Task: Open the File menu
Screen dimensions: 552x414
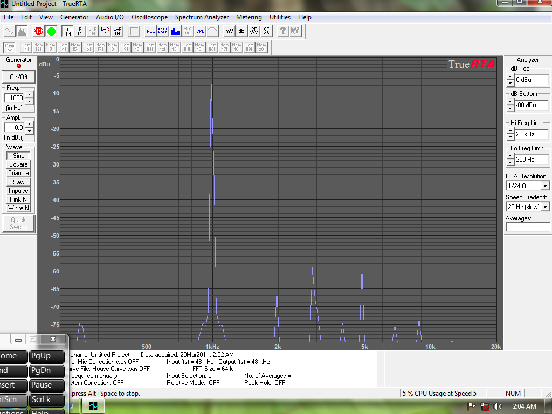Action: (9, 17)
